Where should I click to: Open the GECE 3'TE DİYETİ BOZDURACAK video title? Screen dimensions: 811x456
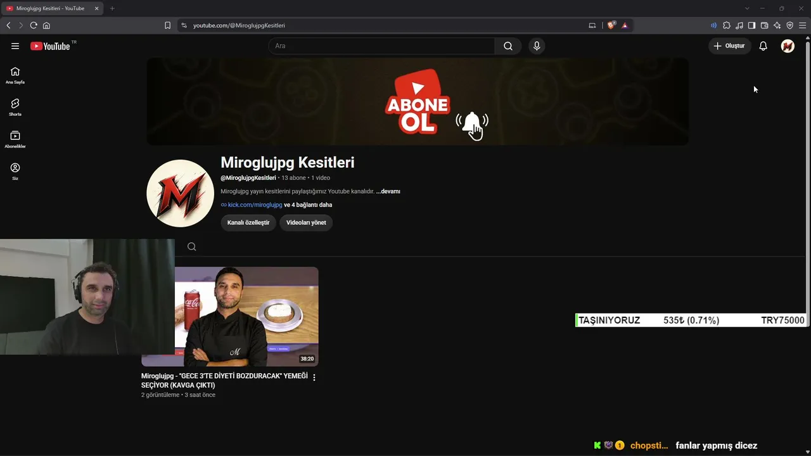224,381
